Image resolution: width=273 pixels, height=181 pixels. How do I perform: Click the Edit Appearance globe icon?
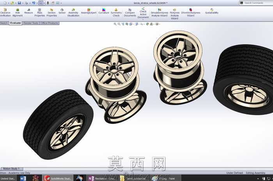click(x=147, y=24)
